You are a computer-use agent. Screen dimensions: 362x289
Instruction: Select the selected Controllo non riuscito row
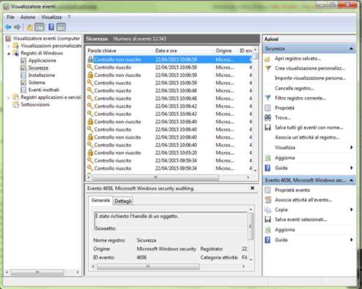pos(169,60)
